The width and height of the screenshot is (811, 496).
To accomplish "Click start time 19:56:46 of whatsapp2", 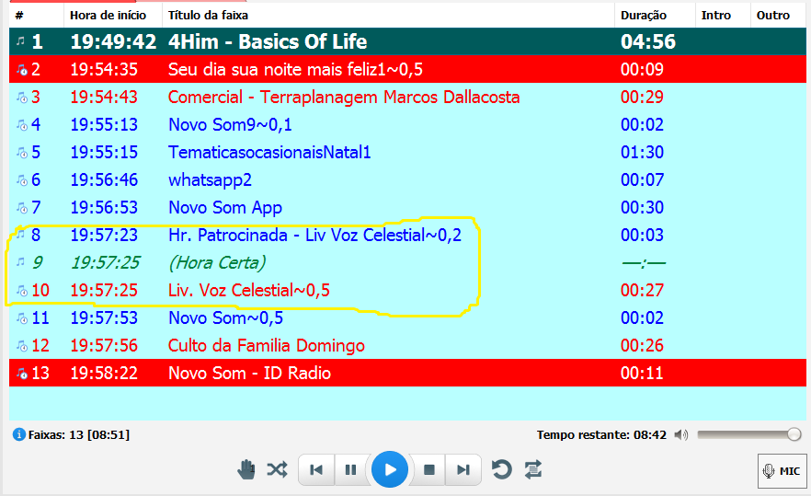I will tap(104, 180).
